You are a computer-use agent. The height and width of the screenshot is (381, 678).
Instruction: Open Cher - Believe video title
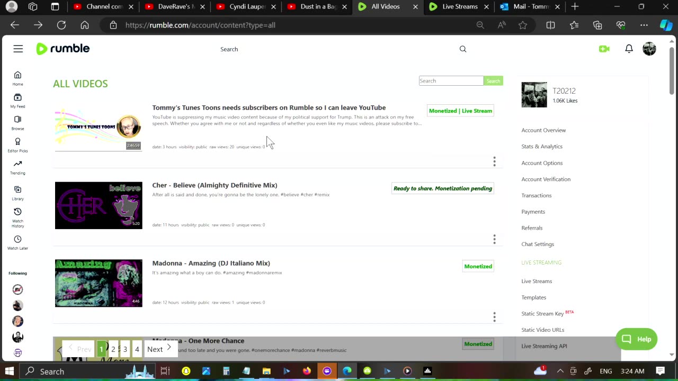[215, 185]
